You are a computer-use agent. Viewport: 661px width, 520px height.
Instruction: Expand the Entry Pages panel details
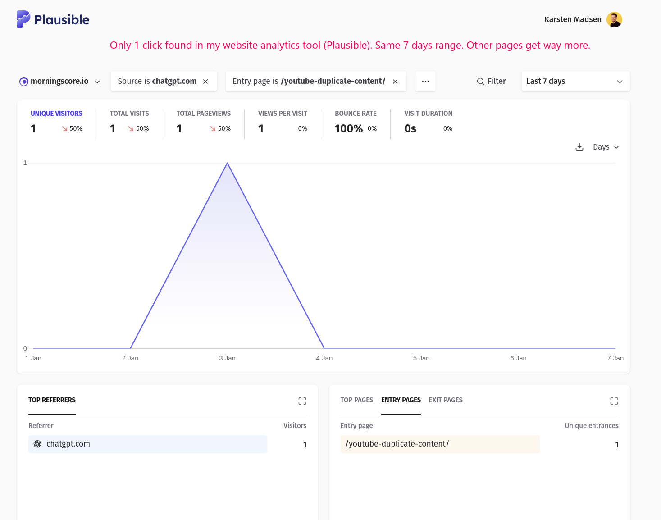614,401
